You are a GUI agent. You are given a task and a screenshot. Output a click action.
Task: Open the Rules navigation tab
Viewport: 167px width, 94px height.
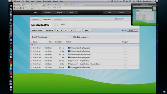click(71, 13)
